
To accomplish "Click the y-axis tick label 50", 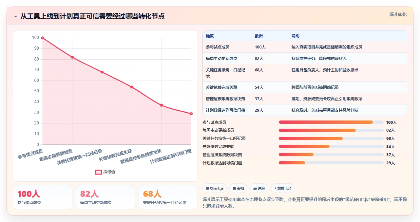I will 36,91.
